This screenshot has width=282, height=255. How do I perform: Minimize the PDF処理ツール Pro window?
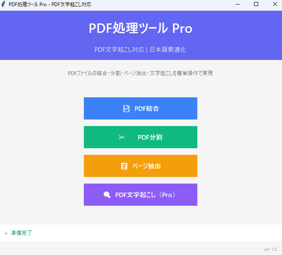tap(237, 4)
